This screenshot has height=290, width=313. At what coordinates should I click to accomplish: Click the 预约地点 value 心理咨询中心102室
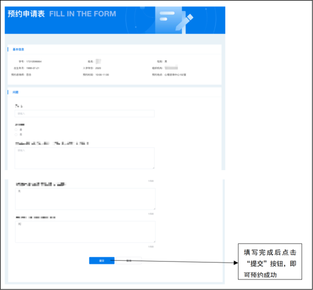[x=175, y=75]
